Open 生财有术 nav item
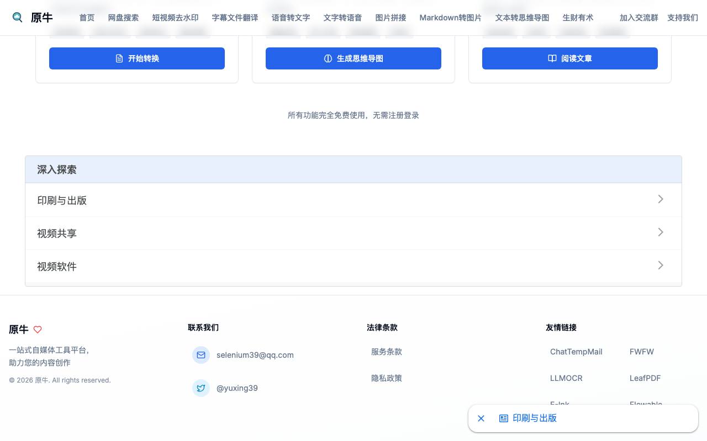The width and height of the screenshot is (707, 441). click(578, 18)
